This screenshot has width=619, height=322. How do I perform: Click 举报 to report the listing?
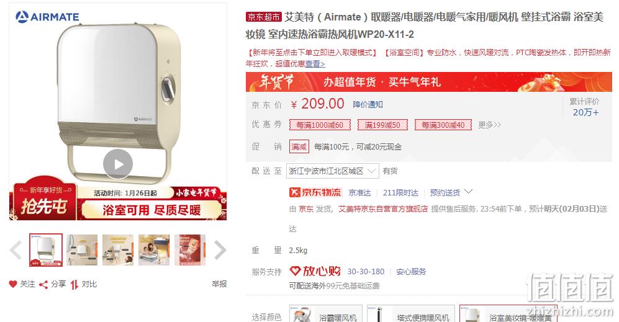[x=219, y=284]
